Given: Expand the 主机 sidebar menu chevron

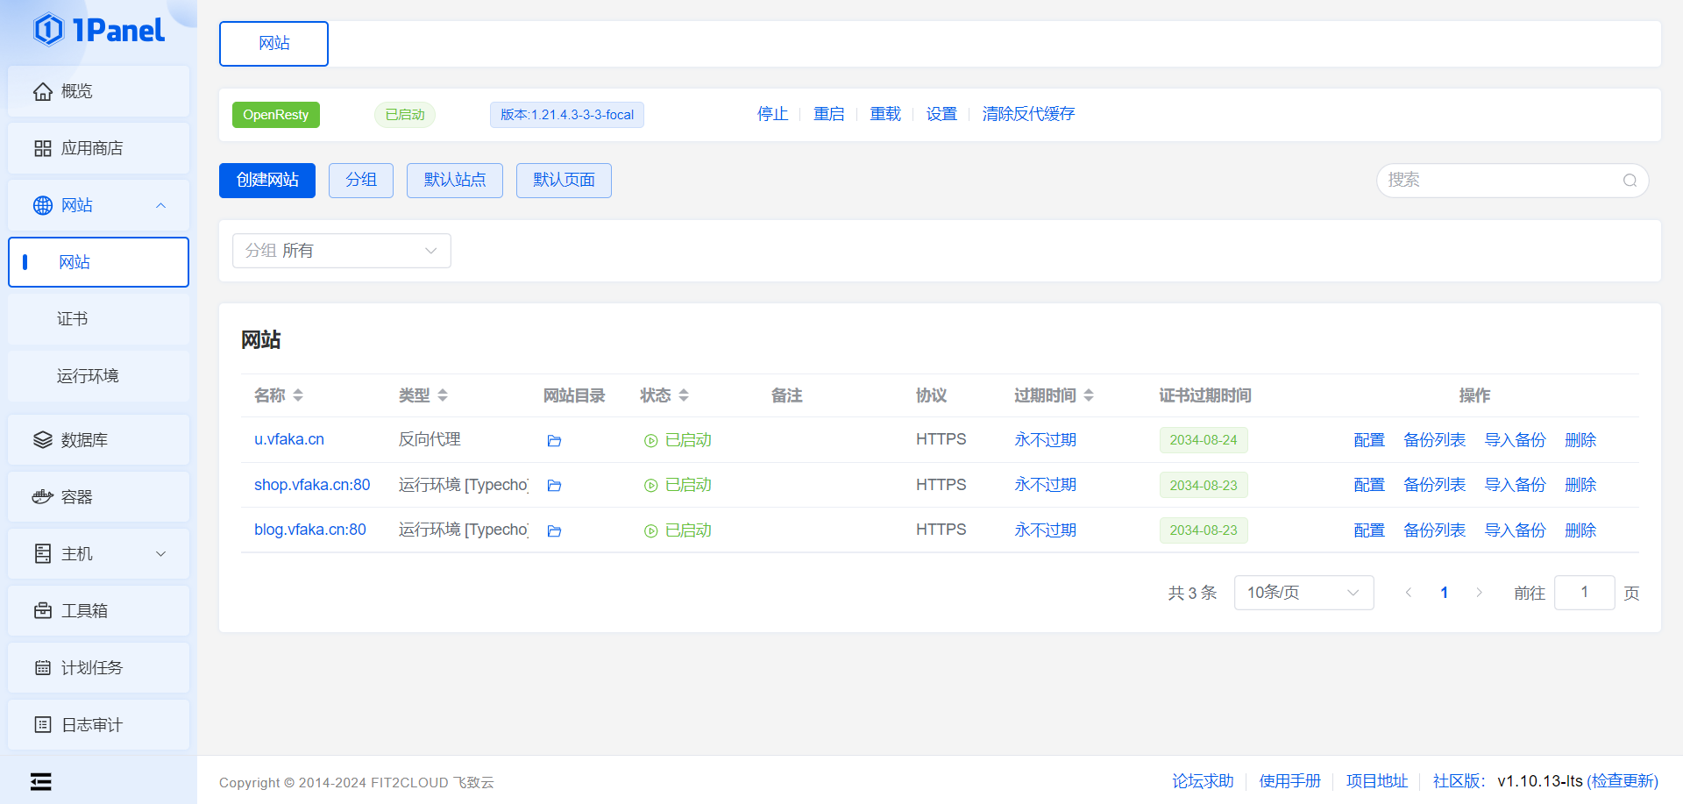Looking at the screenshot, I should point(160,554).
